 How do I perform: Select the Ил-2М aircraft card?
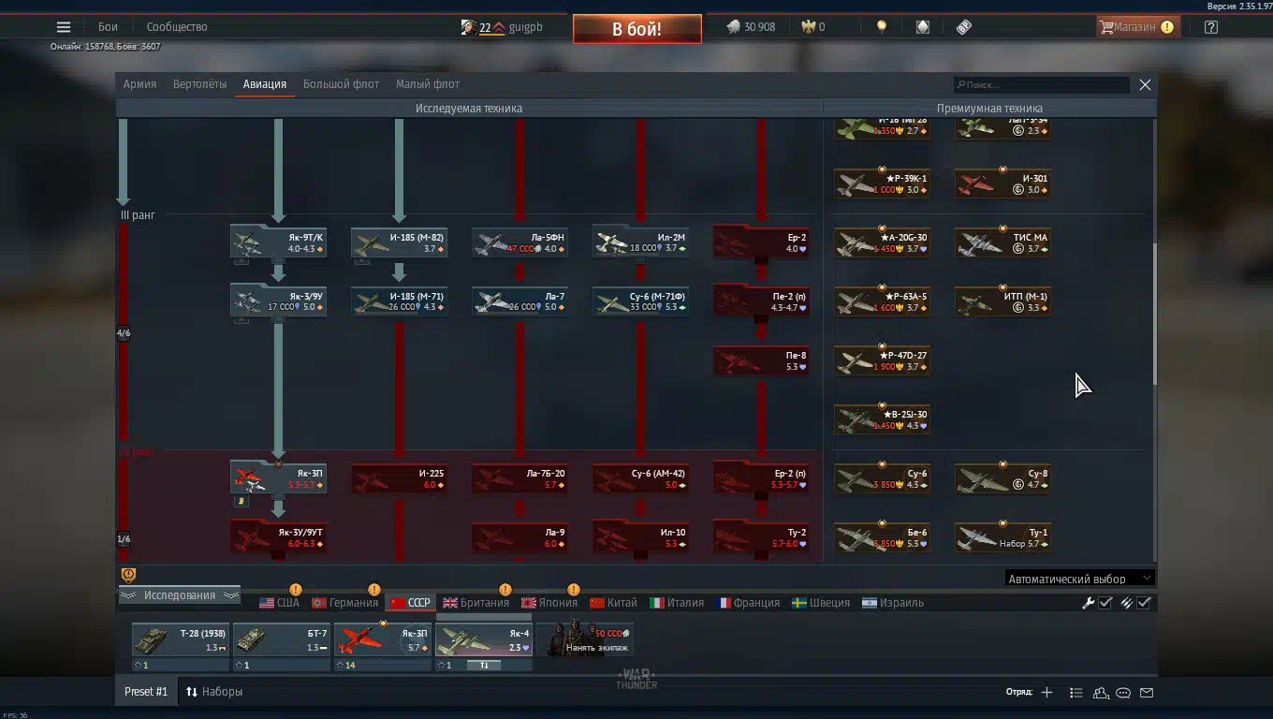point(640,242)
